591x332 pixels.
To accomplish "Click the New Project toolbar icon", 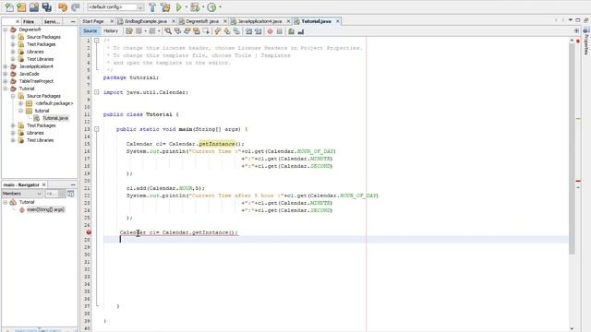I will 21,7.
